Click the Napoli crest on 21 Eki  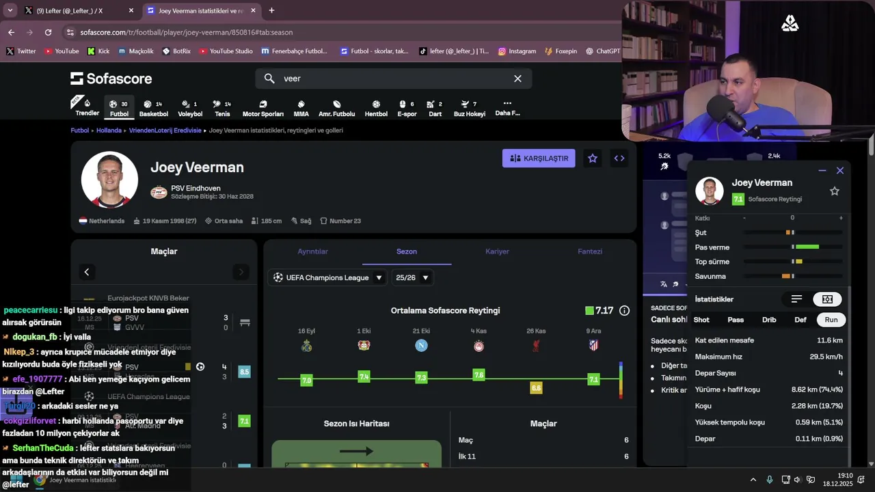point(421,346)
